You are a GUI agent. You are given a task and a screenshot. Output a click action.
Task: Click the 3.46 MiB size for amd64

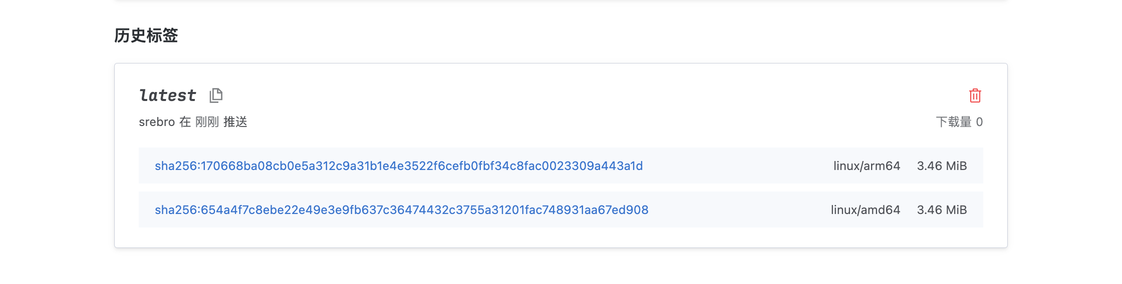click(x=942, y=210)
